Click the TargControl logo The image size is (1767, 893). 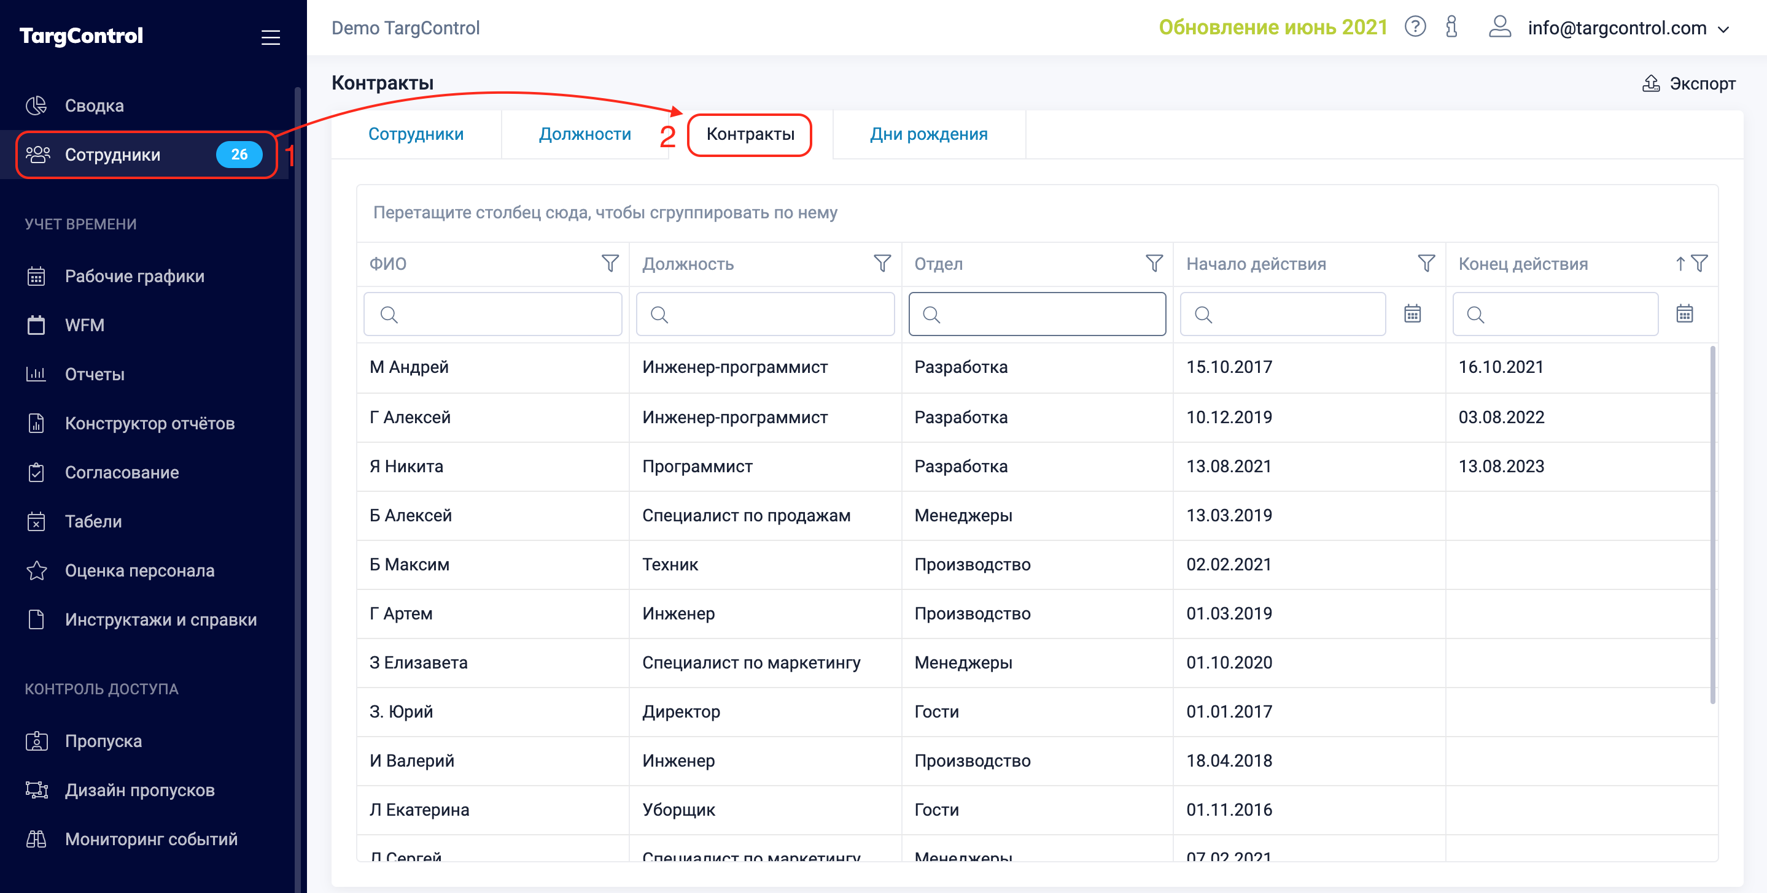81,36
